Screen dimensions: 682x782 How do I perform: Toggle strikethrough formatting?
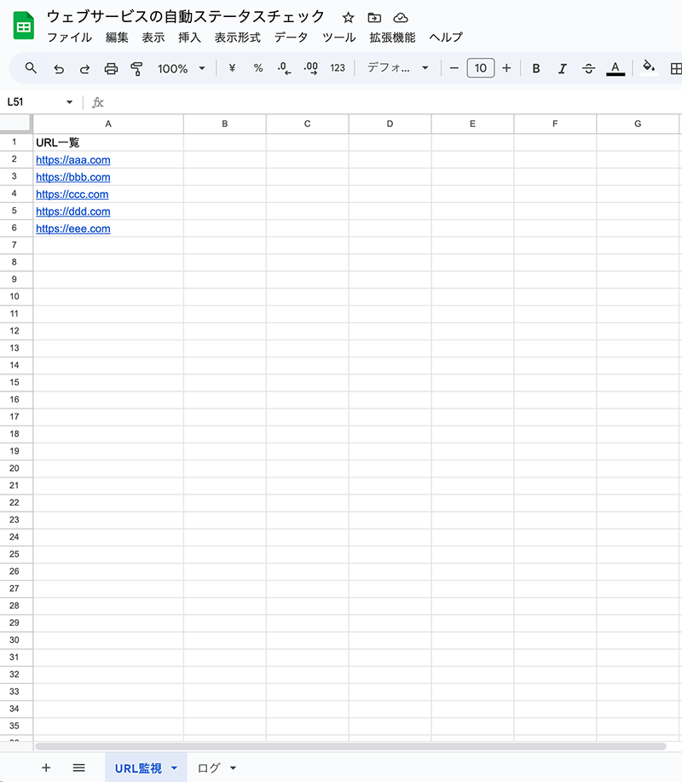(588, 68)
